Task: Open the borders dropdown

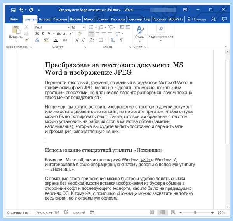Action: pyautogui.click(x=105, y=40)
